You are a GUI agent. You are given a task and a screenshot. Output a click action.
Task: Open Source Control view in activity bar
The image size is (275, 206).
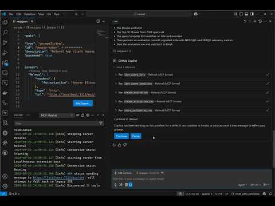click(x=5, y=42)
